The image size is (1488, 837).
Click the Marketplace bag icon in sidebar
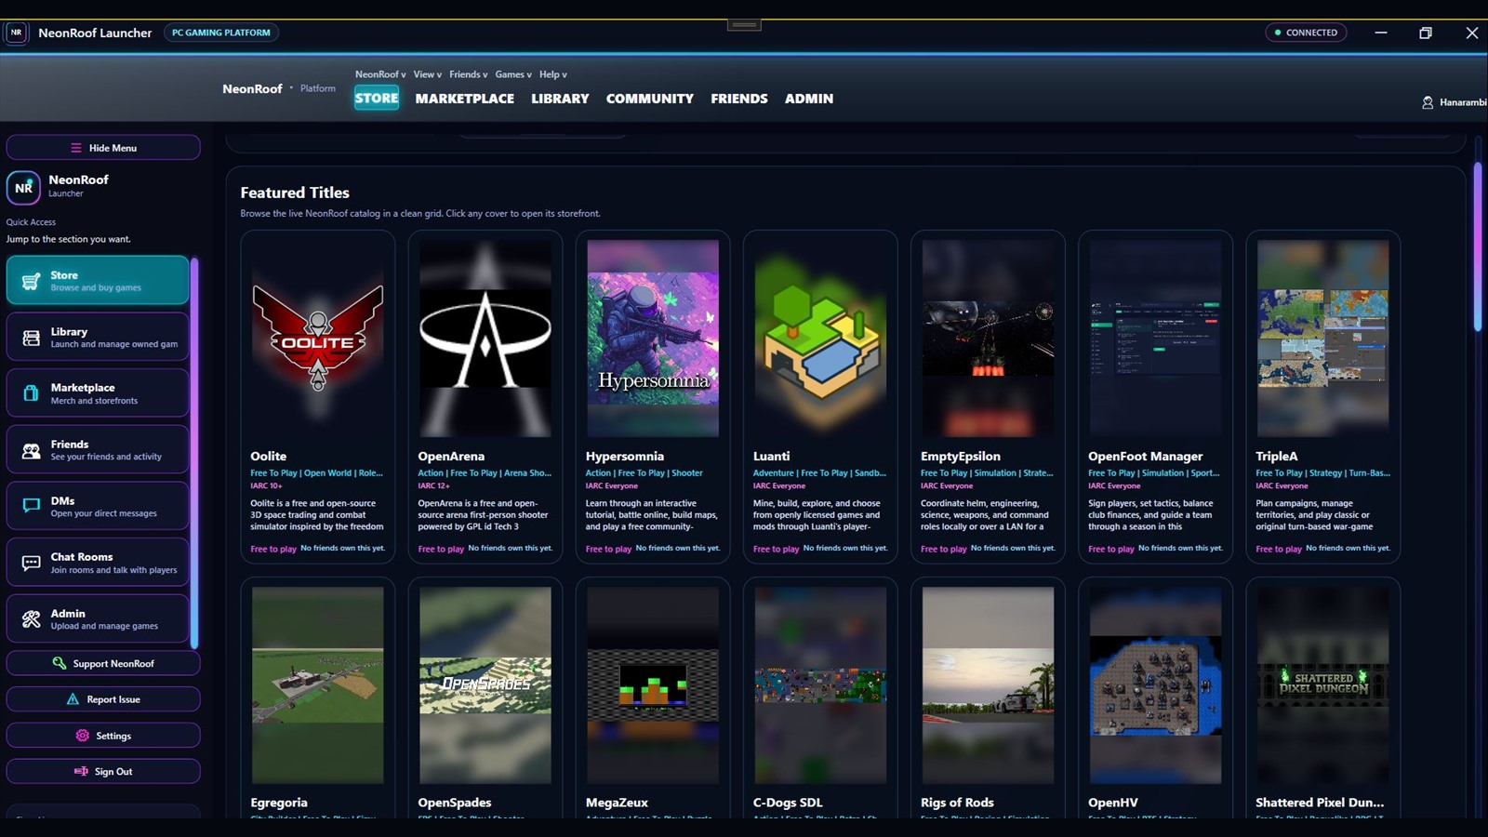pos(31,393)
